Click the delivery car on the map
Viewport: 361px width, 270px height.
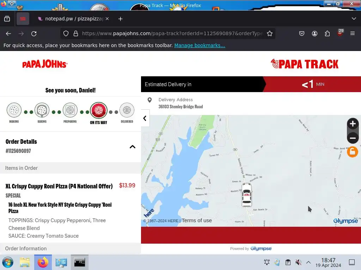pos(246,195)
